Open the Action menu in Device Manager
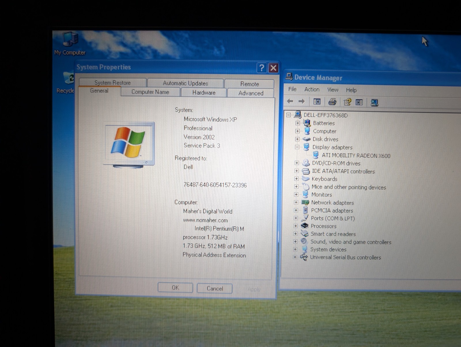 [312, 90]
